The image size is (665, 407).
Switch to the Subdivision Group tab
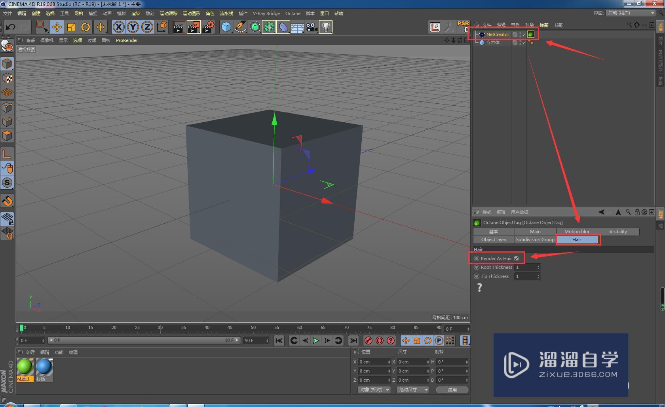(535, 240)
